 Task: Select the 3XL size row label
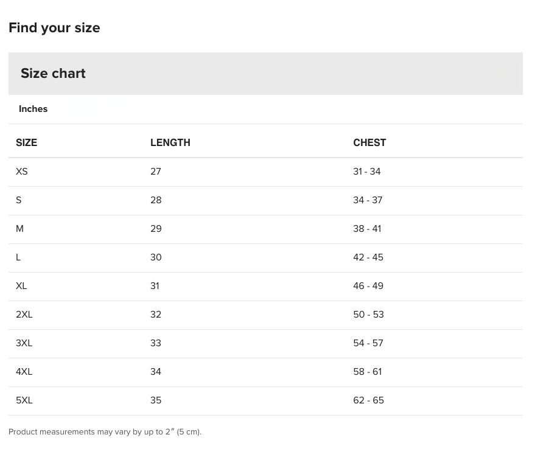24,343
